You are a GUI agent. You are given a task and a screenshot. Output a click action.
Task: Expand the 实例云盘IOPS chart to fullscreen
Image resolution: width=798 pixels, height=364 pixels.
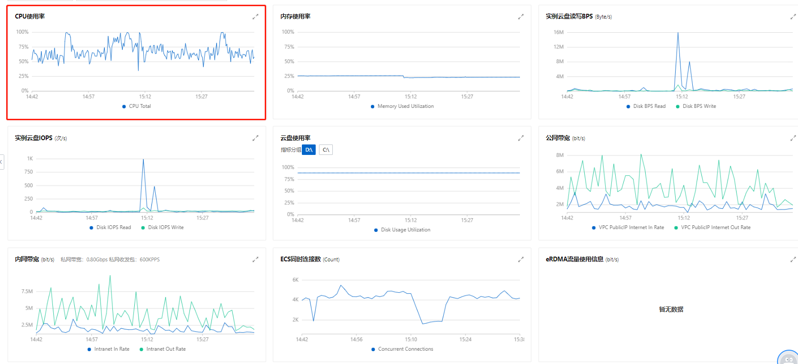[255, 138]
